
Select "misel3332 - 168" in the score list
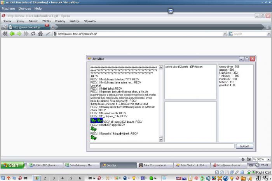(228, 79)
